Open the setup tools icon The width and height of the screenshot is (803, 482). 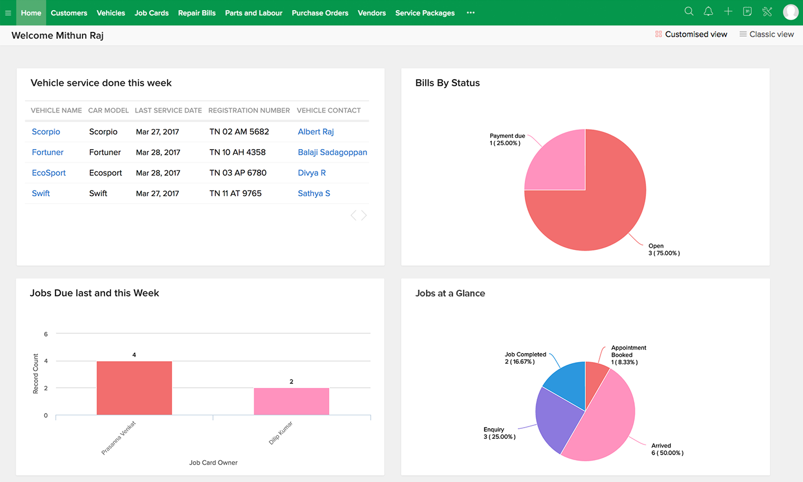(x=767, y=11)
